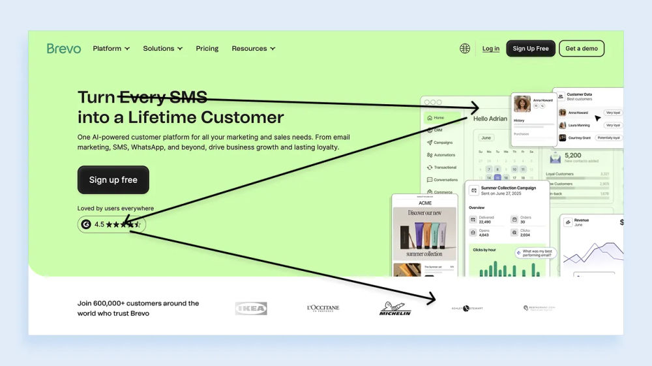Click the Revenue chart icon
Screen dimensions: 652x366
(568, 222)
